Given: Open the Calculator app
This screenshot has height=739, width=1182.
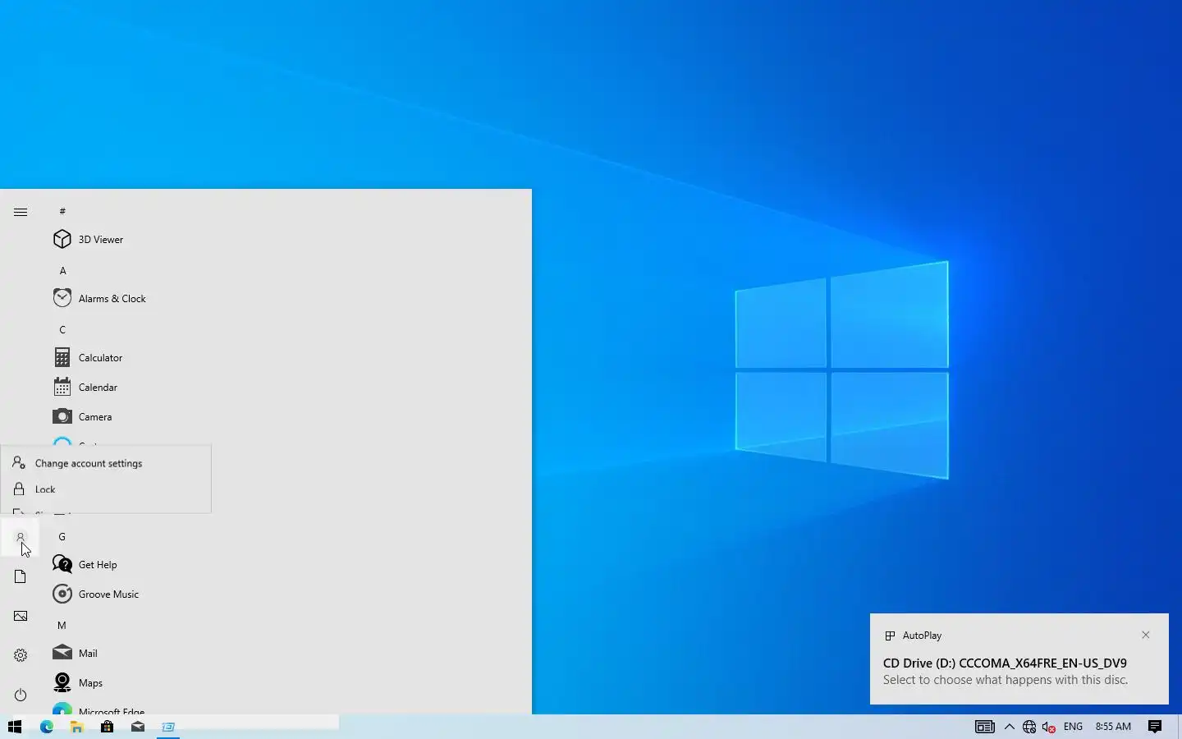Looking at the screenshot, I should [x=88, y=357].
